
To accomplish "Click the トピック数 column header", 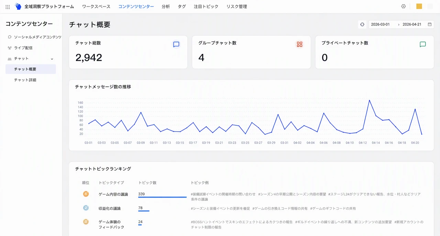I will coord(147,183).
